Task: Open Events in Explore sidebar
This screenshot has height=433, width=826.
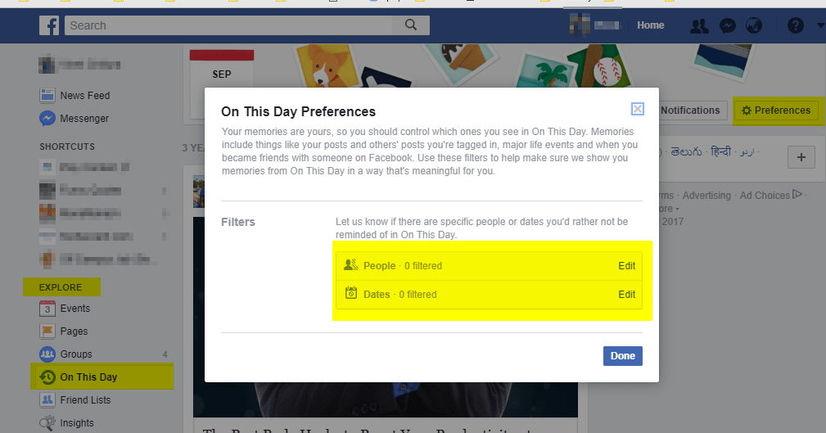Action: tap(74, 309)
